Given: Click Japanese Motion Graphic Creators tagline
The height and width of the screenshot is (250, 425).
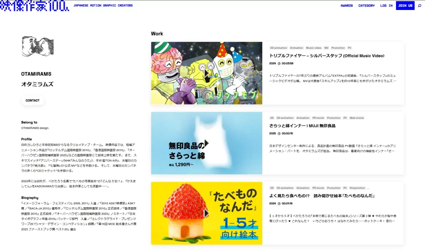Looking at the screenshot, I should (103, 5).
